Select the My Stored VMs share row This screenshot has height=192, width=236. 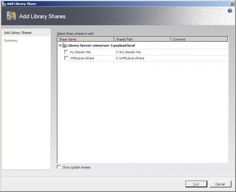[x=80, y=52]
